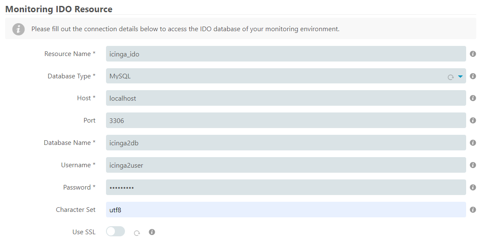Open the Database Type MySQL dropdown
This screenshot has height=246, width=488.
[286, 76]
